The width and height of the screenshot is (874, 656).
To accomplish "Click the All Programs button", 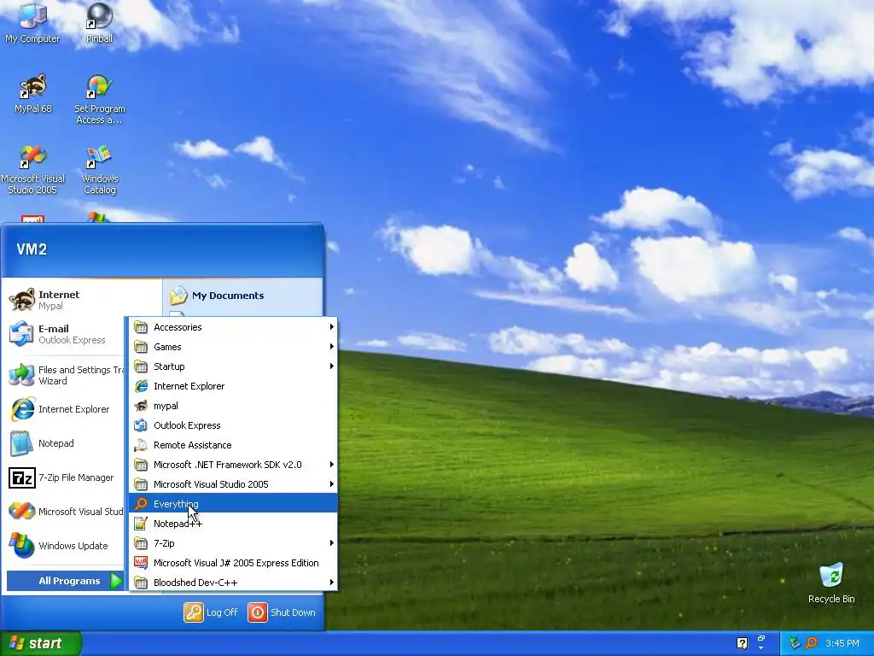I will [65, 581].
